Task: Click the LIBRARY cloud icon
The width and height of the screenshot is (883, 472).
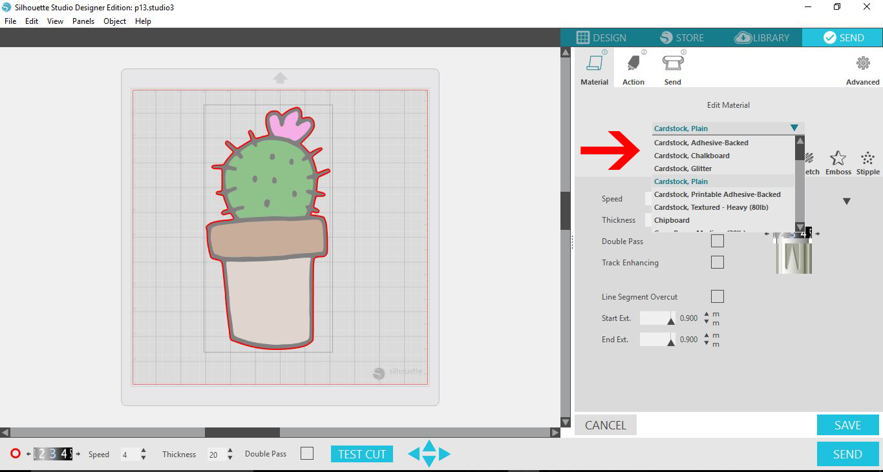Action: click(x=743, y=37)
